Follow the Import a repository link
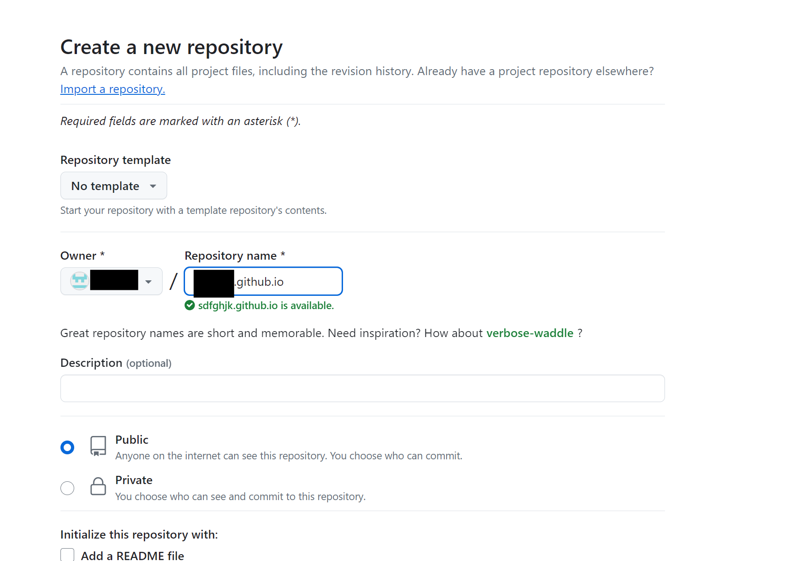The width and height of the screenshot is (801, 561). [x=113, y=89]
